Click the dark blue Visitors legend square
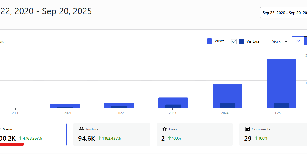Image resolution: width=307 pixels, height=154 pixels. (242, 41)
